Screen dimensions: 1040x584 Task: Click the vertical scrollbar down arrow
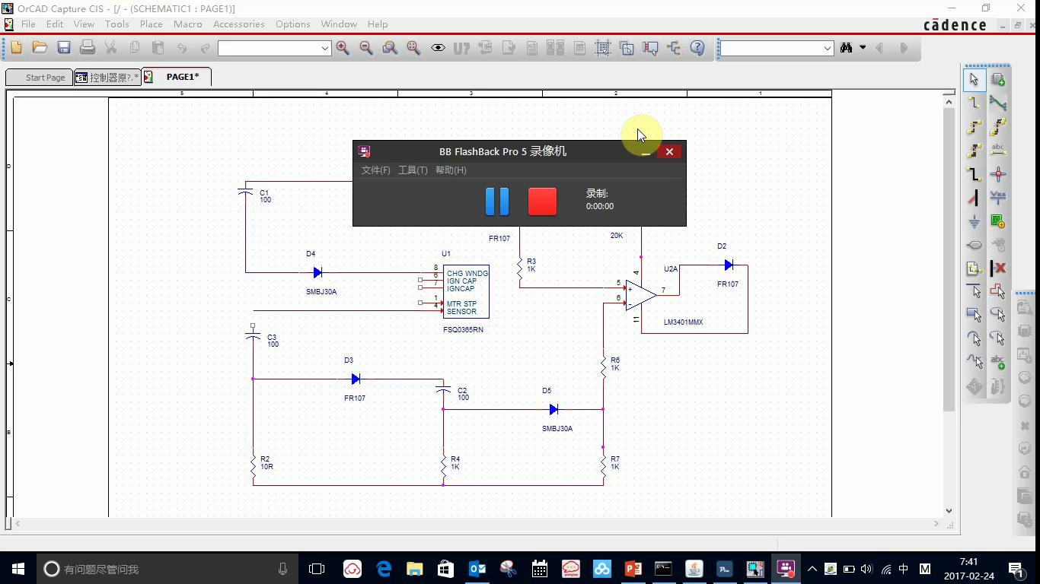tap(949, 511)
